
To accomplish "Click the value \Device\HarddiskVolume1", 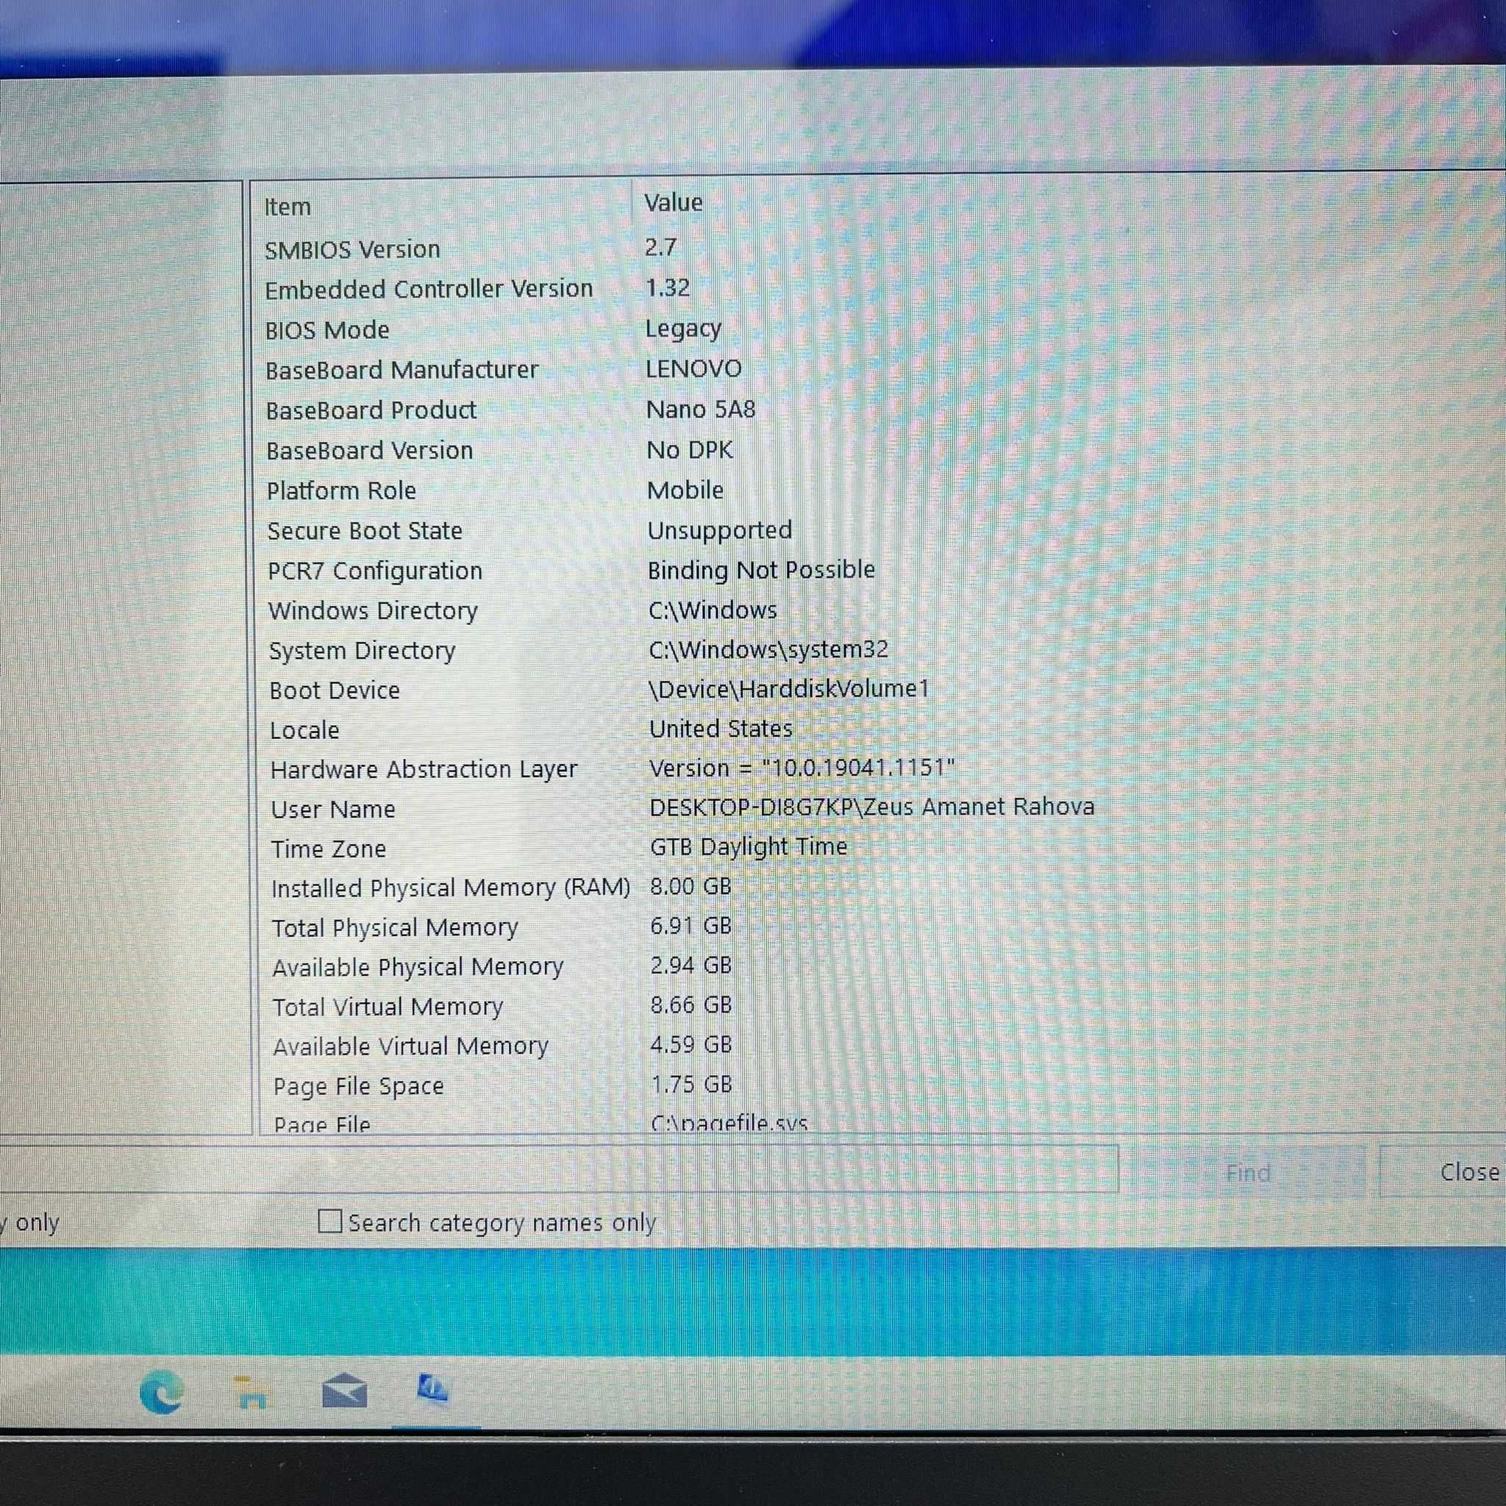I will tap(789, 689).
